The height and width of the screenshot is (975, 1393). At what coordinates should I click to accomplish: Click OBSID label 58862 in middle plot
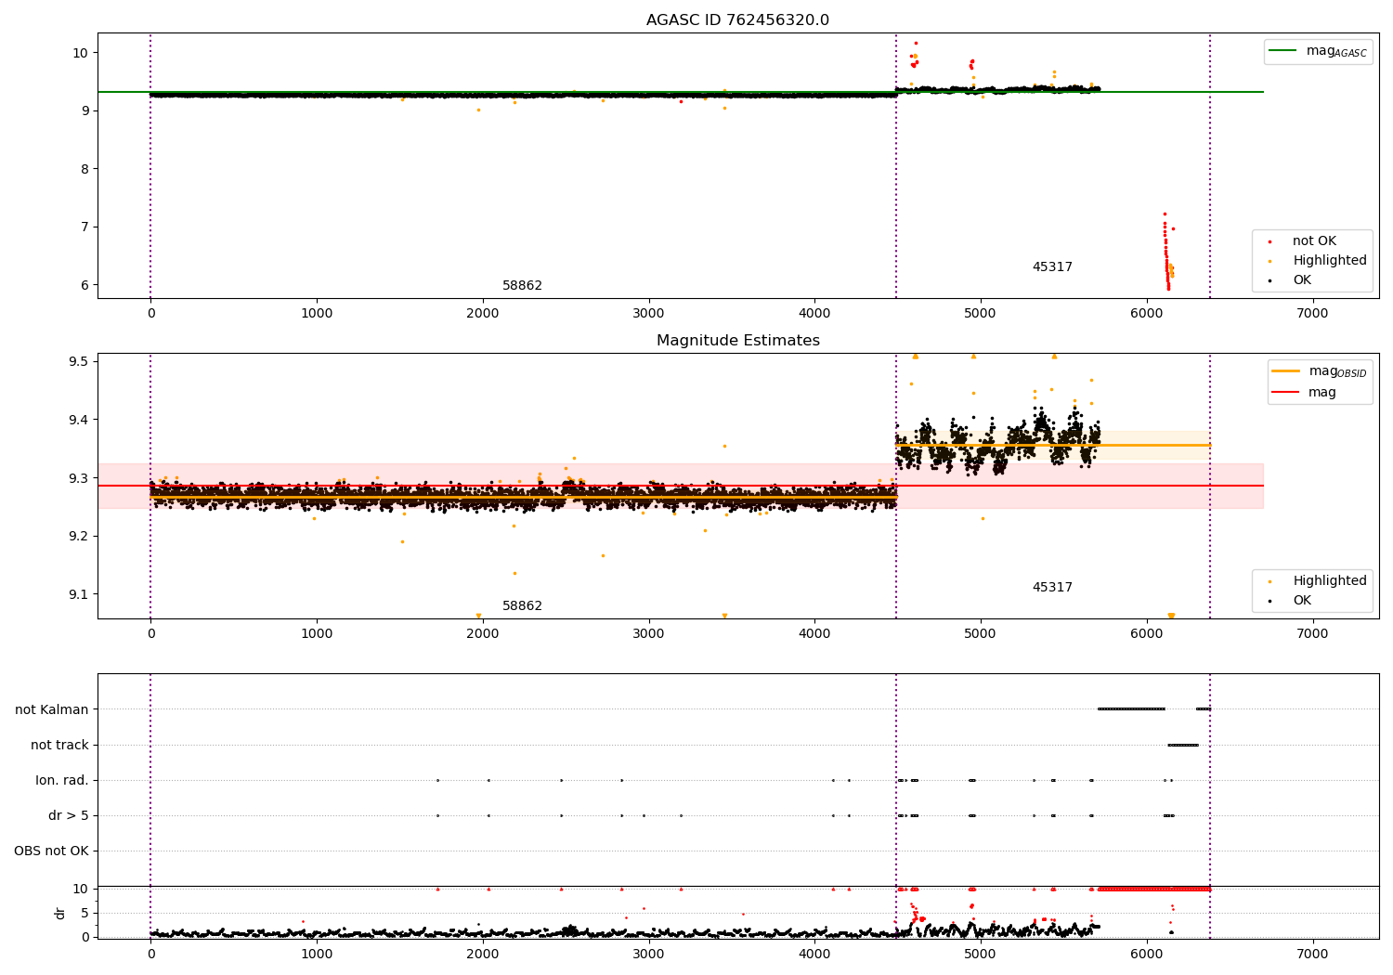[x=522, y=606]
